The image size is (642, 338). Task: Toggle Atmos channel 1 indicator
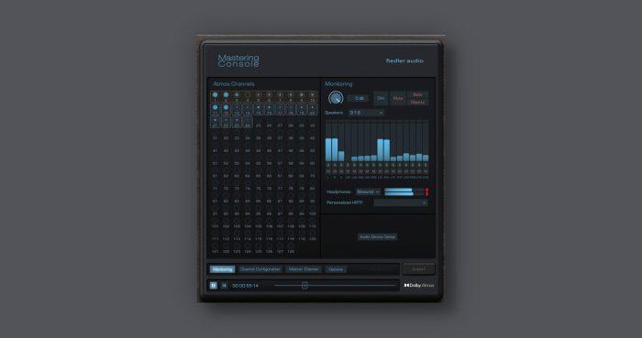click(215, 95)
